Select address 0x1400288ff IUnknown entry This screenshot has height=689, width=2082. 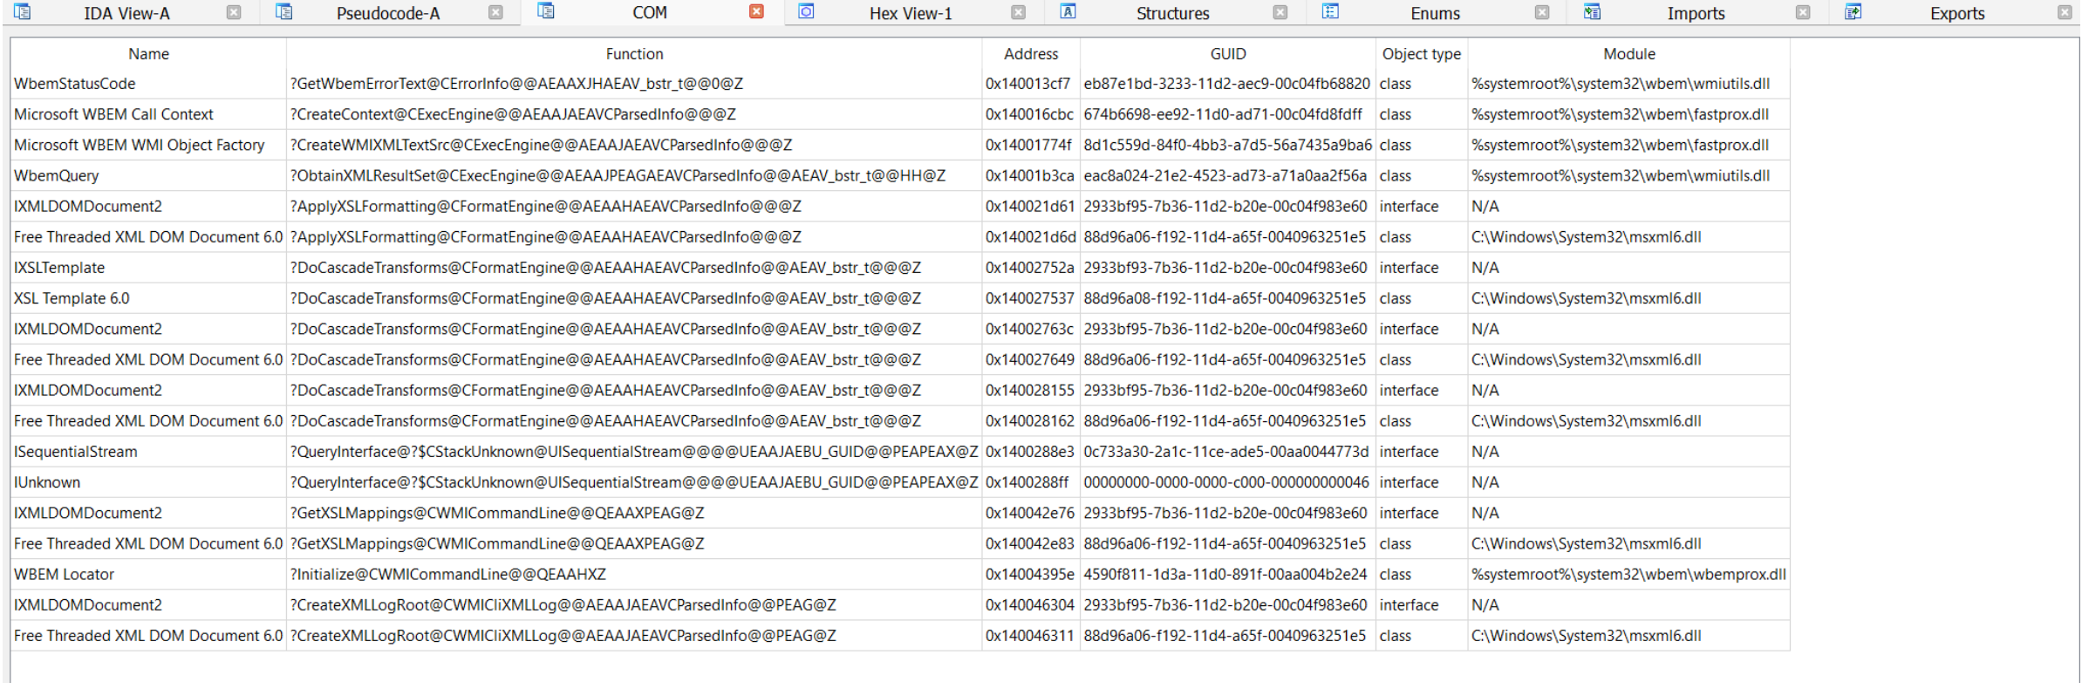tap(900, 482)
